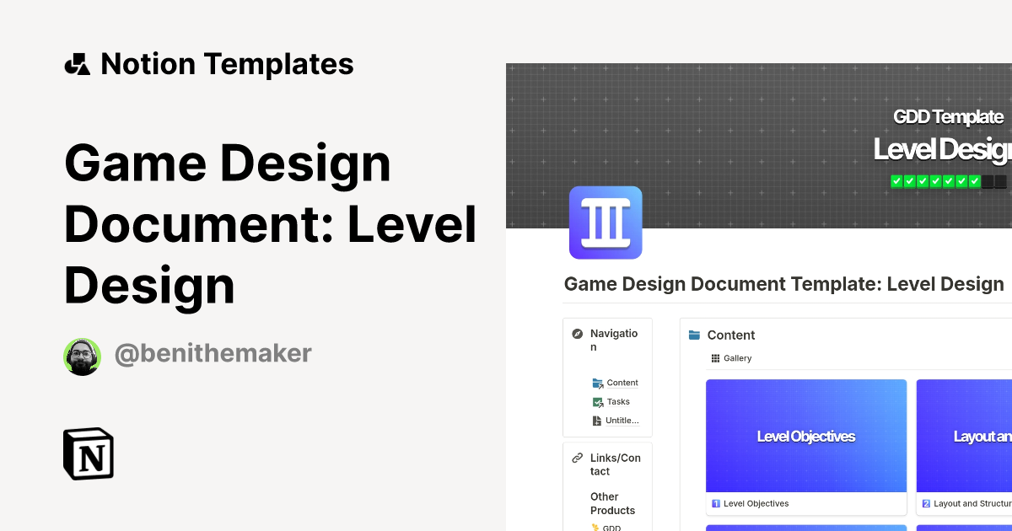Click the fire emoji next to GDD
Screen dimensions: 1012x531
coord(596,527)
